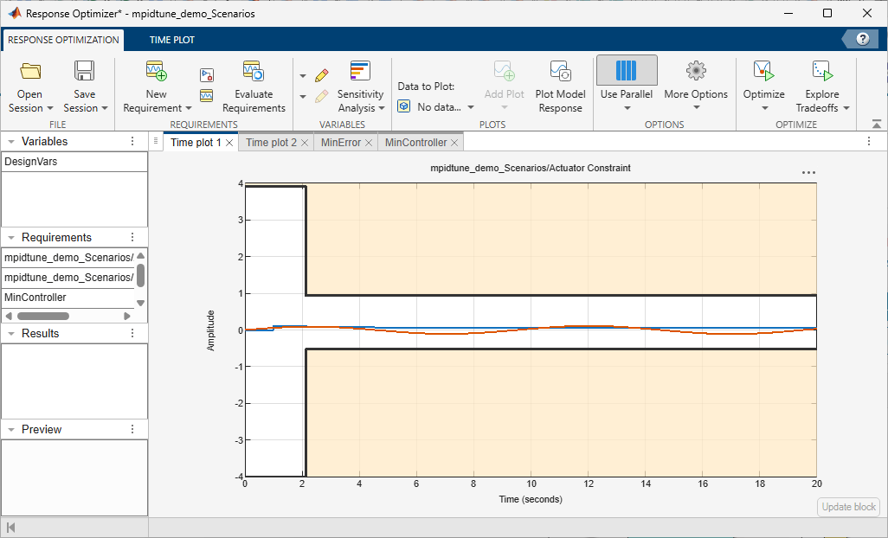This screenshot has height=538, width=888.
Task: Click the Update block button
Action: pyautogui.click(x=848, y=507)
